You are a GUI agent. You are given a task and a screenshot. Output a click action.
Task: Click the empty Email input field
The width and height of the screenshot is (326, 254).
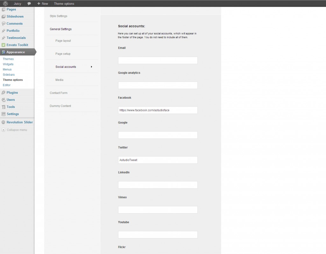coord(158,60)
